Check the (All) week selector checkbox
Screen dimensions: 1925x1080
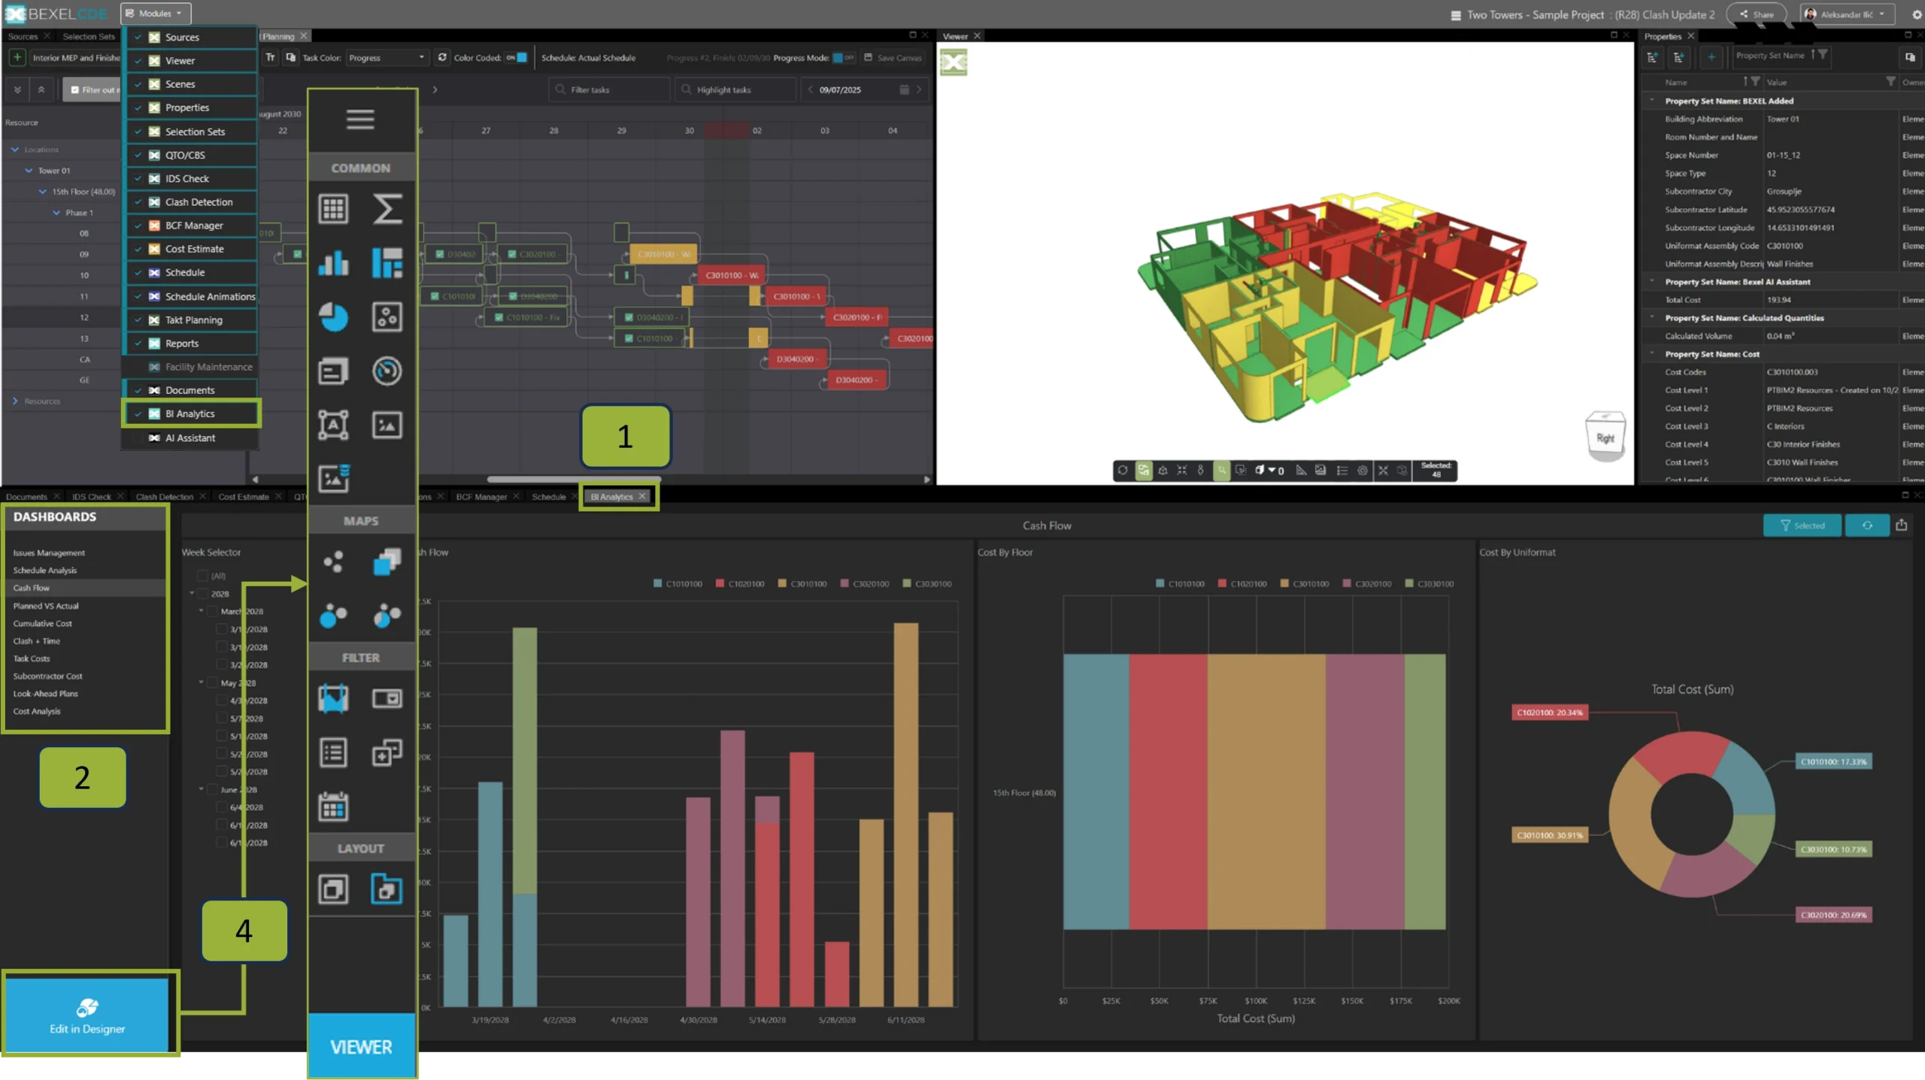(202, 576)
